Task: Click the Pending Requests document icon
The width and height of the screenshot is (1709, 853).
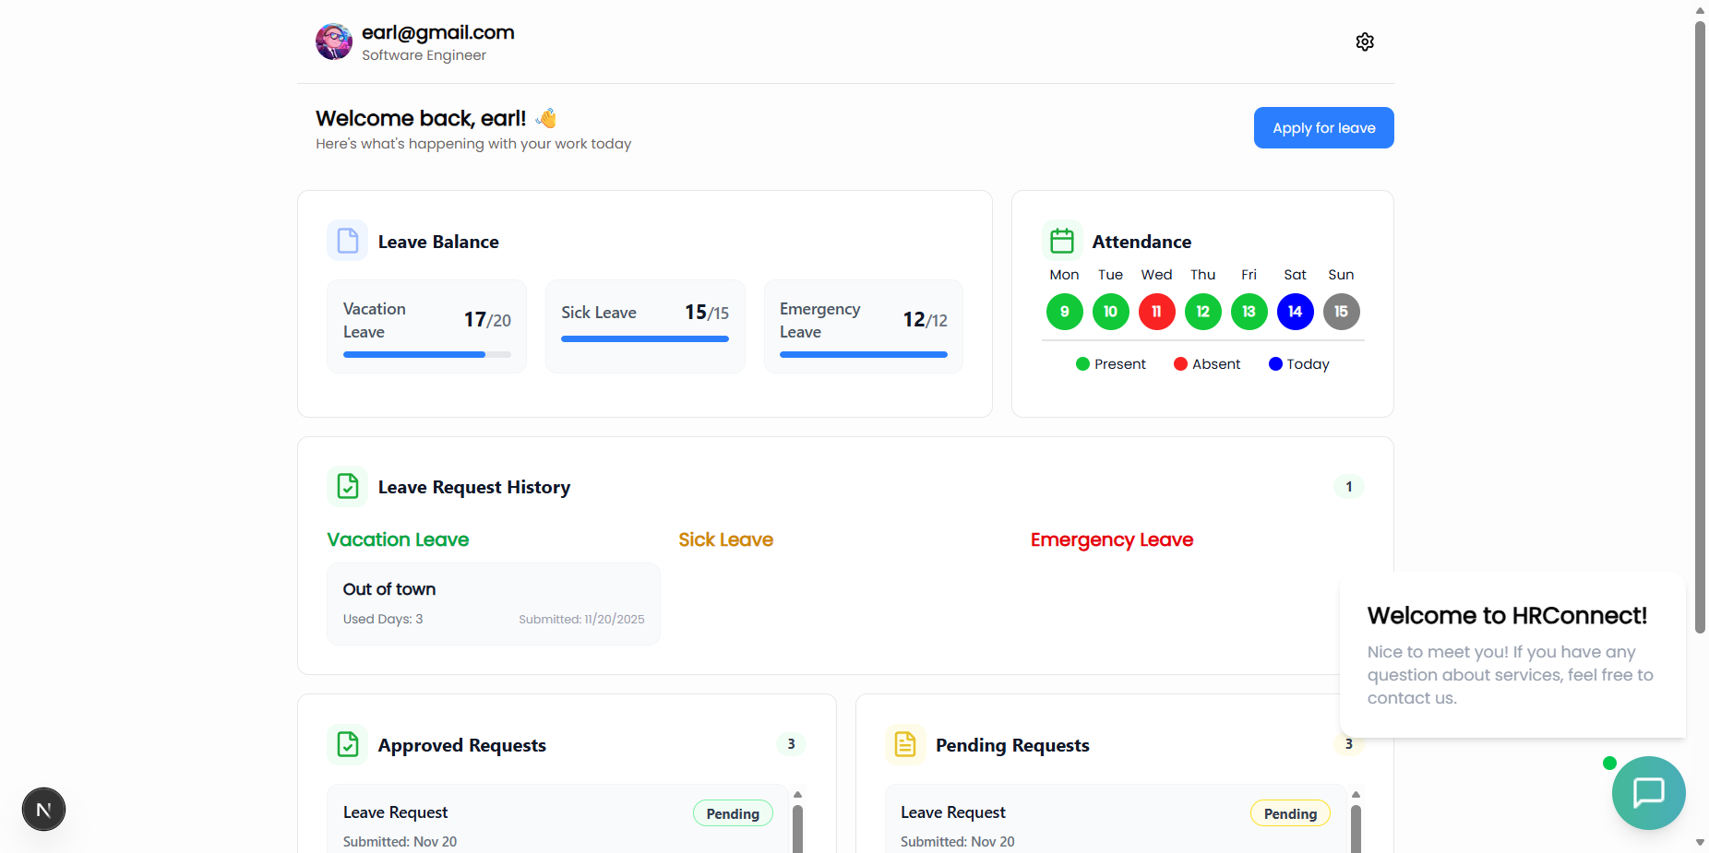Action: point(905,744)
